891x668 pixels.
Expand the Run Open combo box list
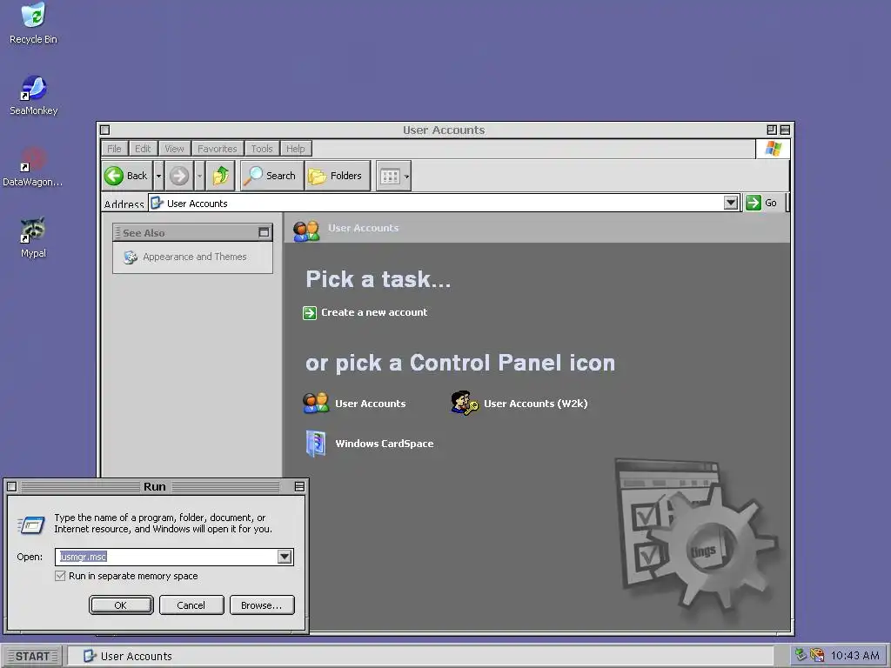click(285, 557)
